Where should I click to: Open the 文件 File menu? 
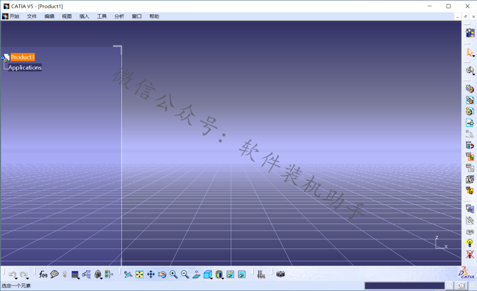(32, 16)
